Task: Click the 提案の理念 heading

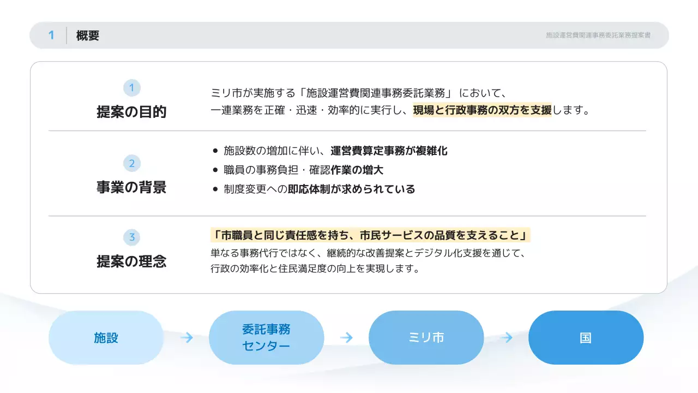Action: 131,262
